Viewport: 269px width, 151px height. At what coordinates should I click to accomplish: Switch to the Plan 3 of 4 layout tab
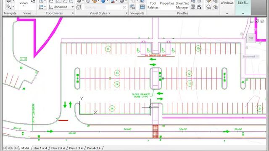(76, 148)
